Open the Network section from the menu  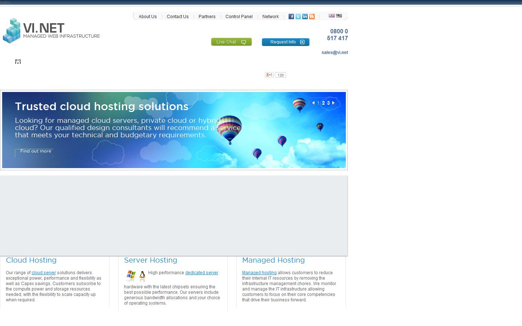(x=270, y=17)
